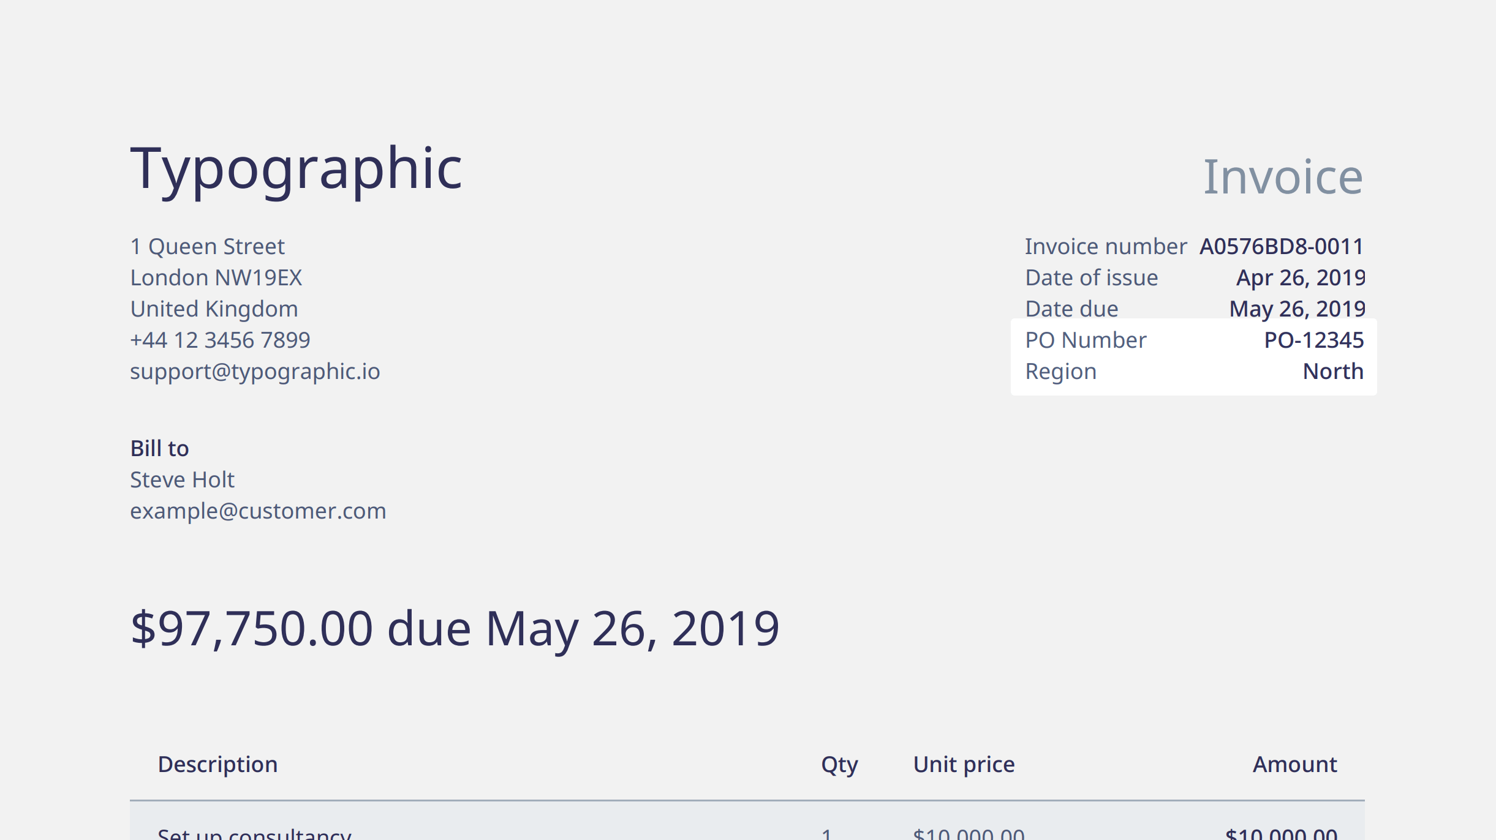Select invoice number A0576BD8-0011
The width and height of the screenshot is (1496, 840).
point(1282,246)
